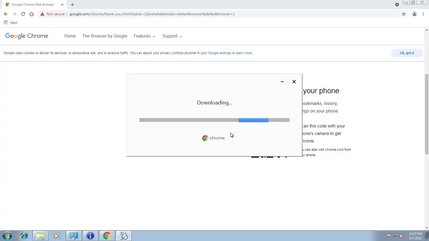Minimize the Downloading installer dialog

(282, 82)
